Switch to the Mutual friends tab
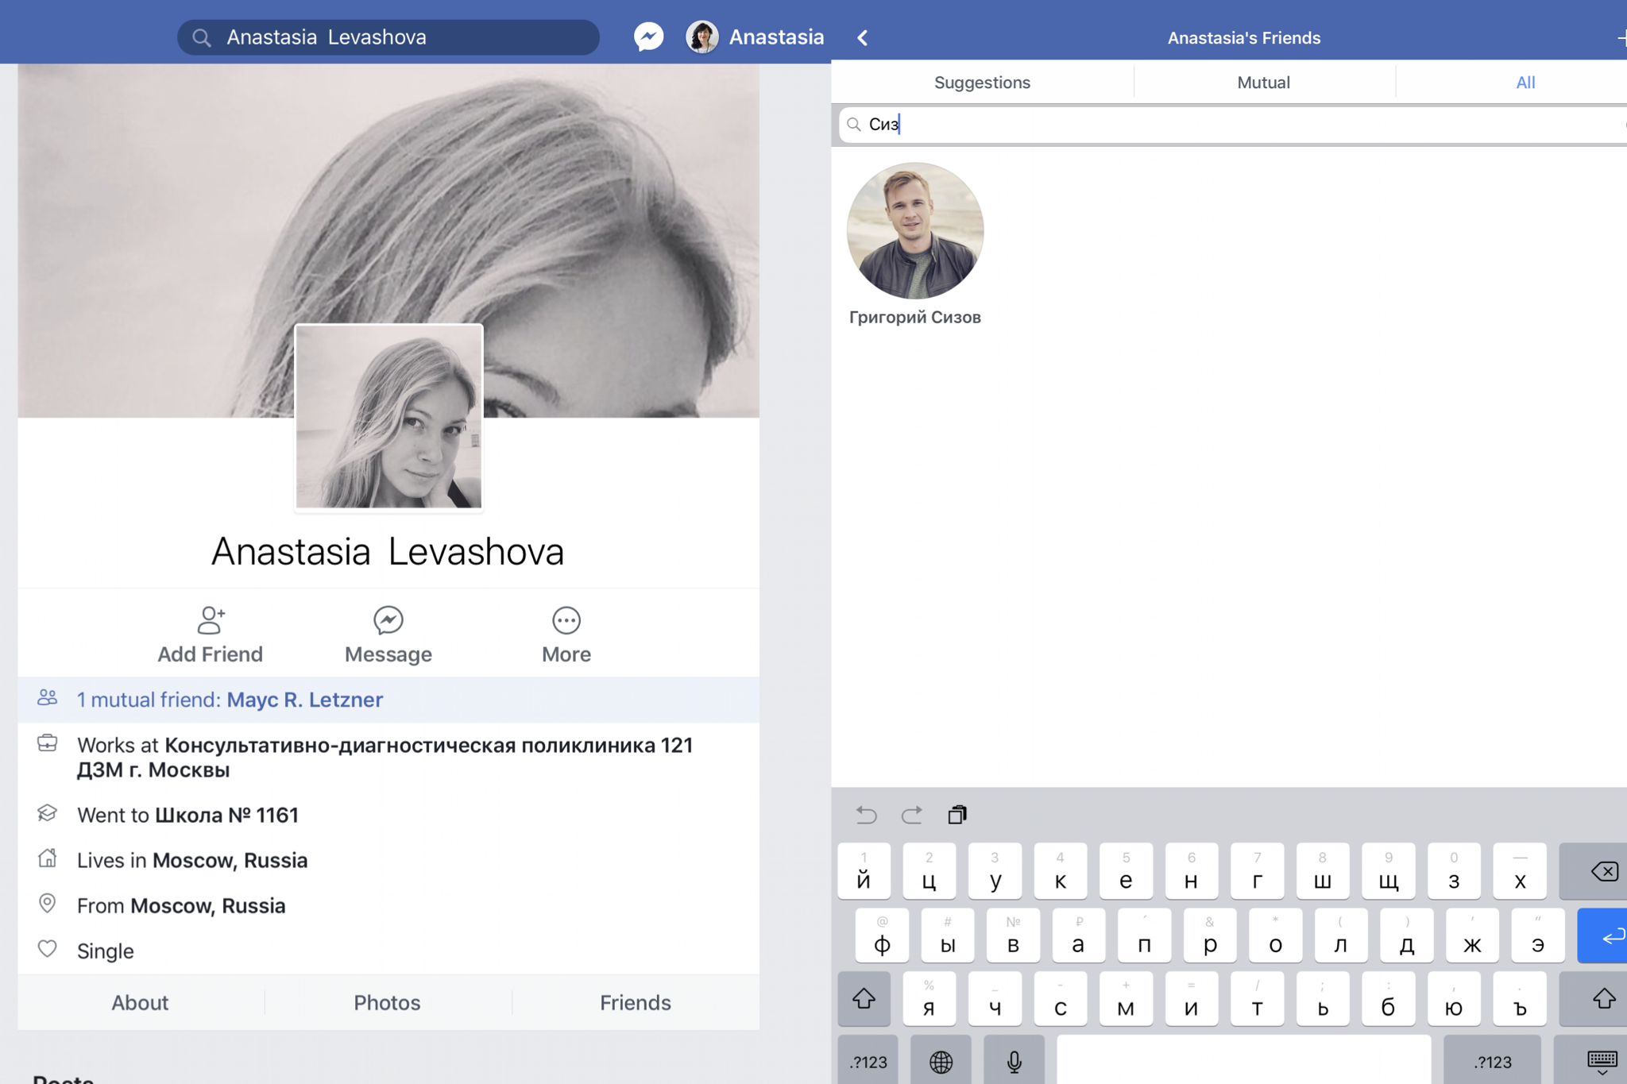Viewport: 1627px width, 1084px height. point(1263,82)
